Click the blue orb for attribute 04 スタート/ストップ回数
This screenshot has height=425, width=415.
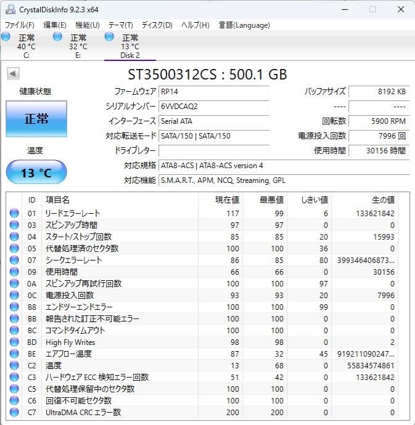click(14, 237)
